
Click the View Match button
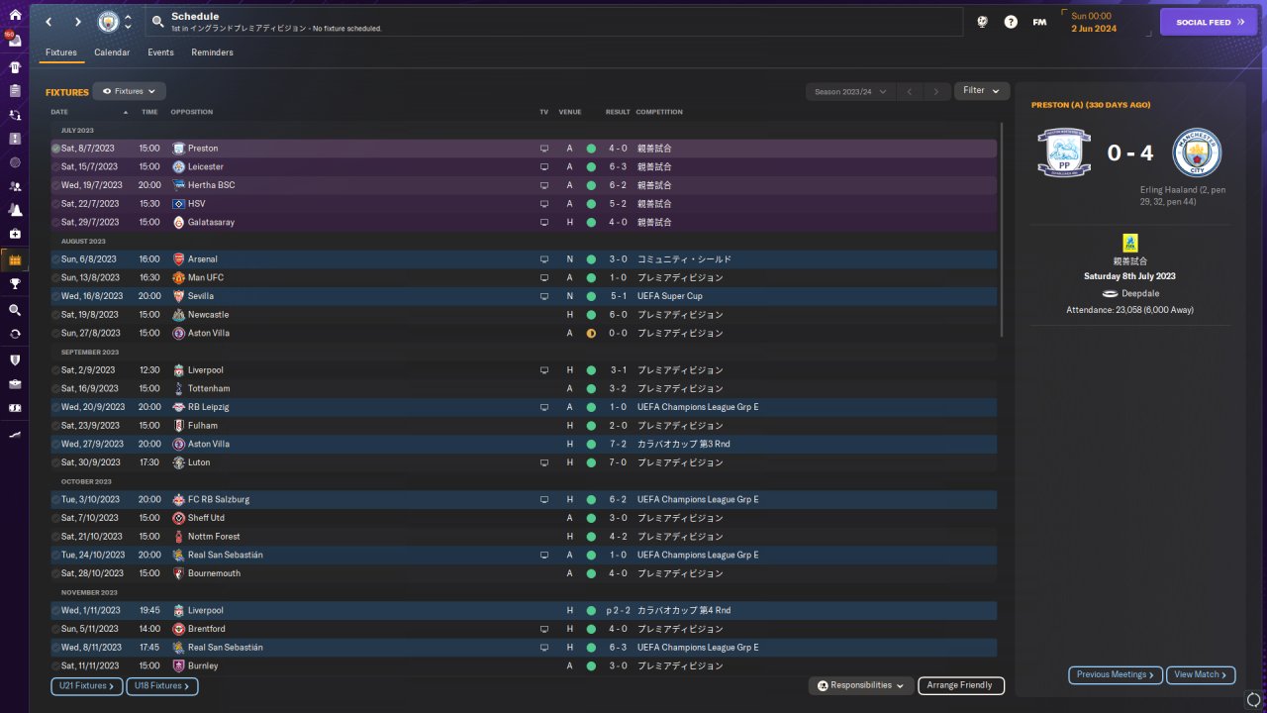click(1201, 674)
